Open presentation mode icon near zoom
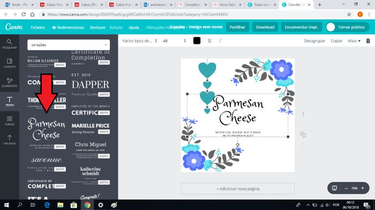375x210 pixels. (334, 188)
